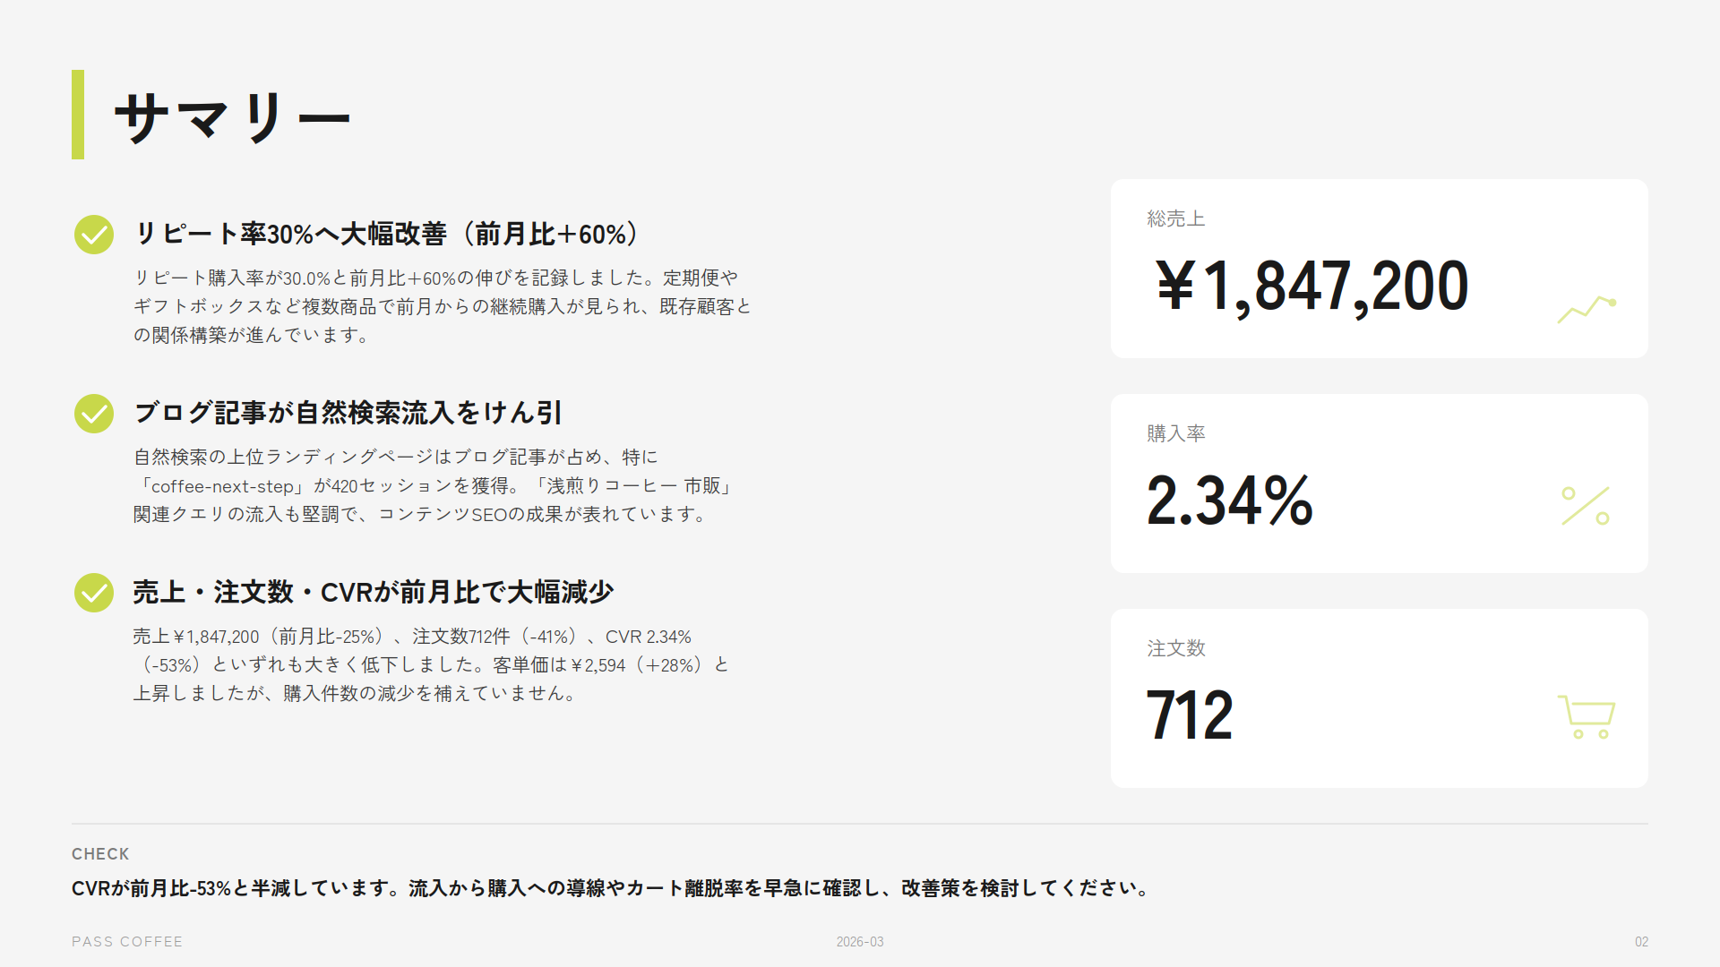Click the リピート率30%へ大幅改善 heading
Image resolution: width=1720 pixels, height=967 pixels.
[388, 234]
